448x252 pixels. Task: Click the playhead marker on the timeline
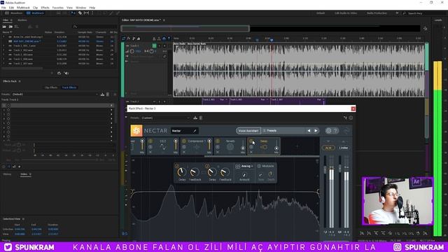(272, 40)
